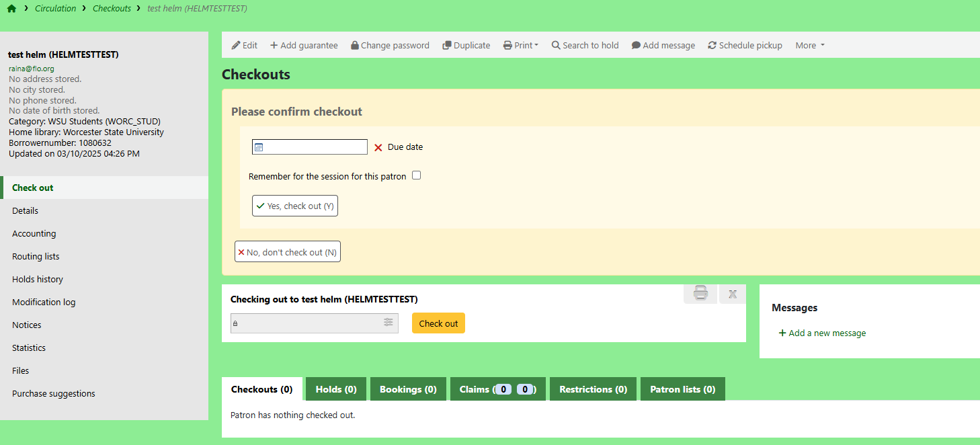Viewport: 980px width, 445px height.
Task: Click the red X to clear due date
Action: pos(378,147)
